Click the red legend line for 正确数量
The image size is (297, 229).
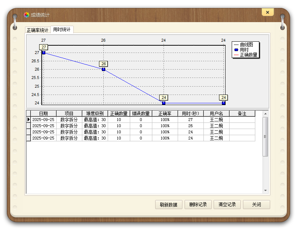[236, 55]
